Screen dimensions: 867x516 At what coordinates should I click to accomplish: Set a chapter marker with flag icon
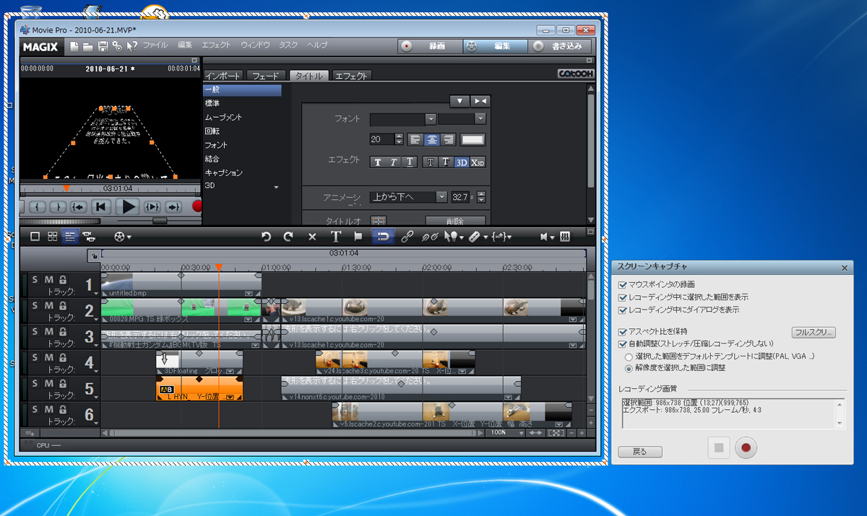pos(358,236)
